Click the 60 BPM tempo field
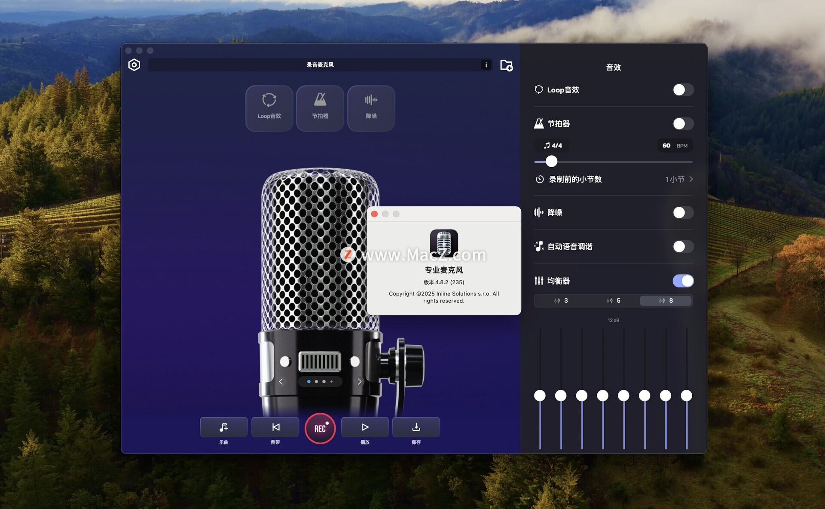825x509 pixels. point(675,146)
